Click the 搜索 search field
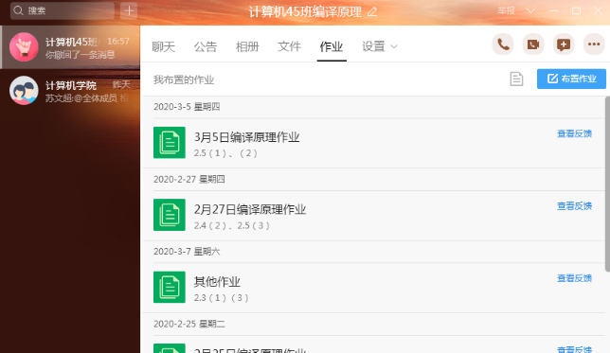This screenshot has height=353, width=610. tap(63, 10)
